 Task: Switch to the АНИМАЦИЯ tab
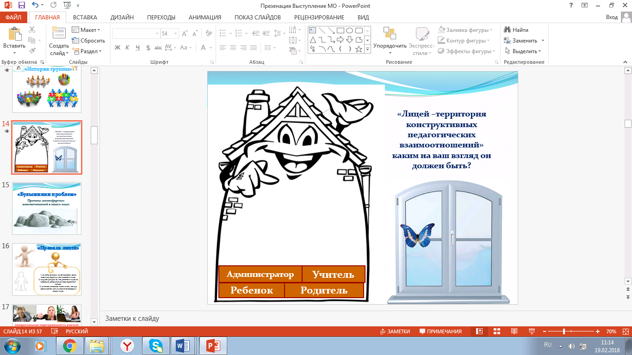tap(204, 18)
